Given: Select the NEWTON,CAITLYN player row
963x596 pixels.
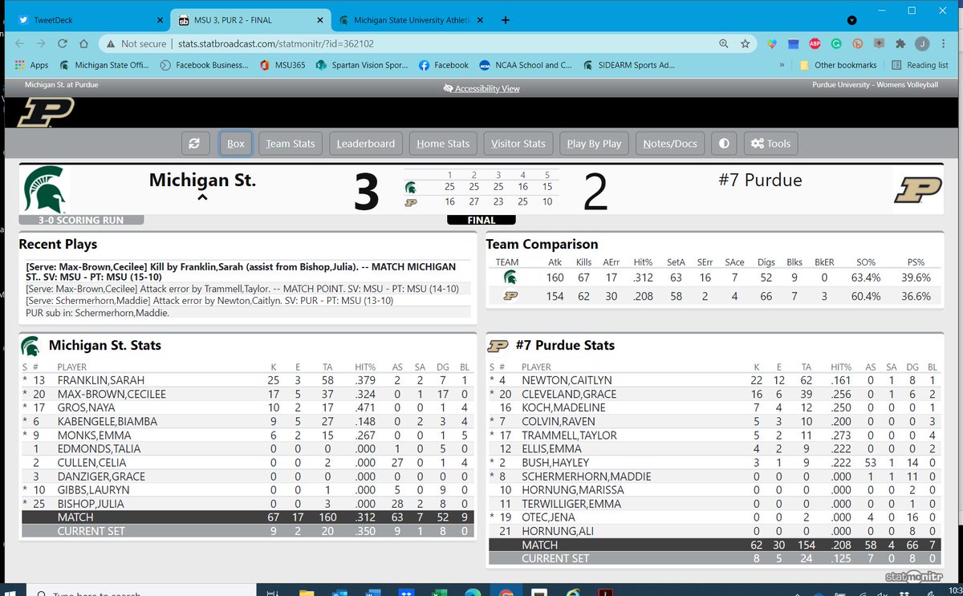Looking at the screenshot, I should pyautogui.click(x=714, y=380).
